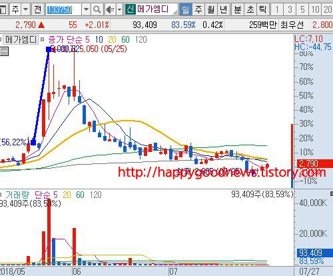Select the 년 yearly chart tab
This screenshot has height=276, width=333.
pos(224,9)
